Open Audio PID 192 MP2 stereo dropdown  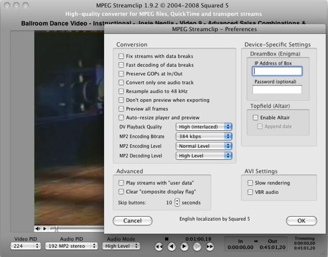(x=72, y=246)
